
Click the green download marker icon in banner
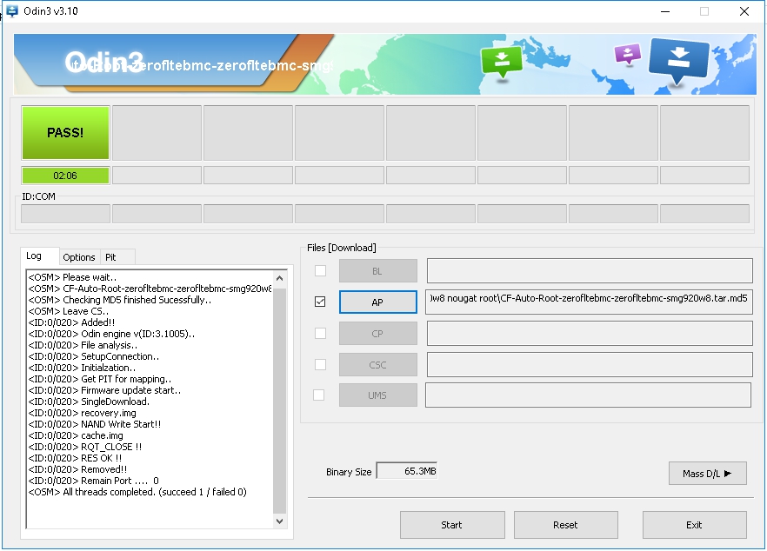[x=502, y=63]
